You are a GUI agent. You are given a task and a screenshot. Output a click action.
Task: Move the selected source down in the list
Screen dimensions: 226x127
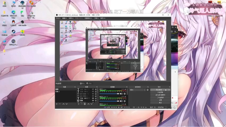[92, 104]
